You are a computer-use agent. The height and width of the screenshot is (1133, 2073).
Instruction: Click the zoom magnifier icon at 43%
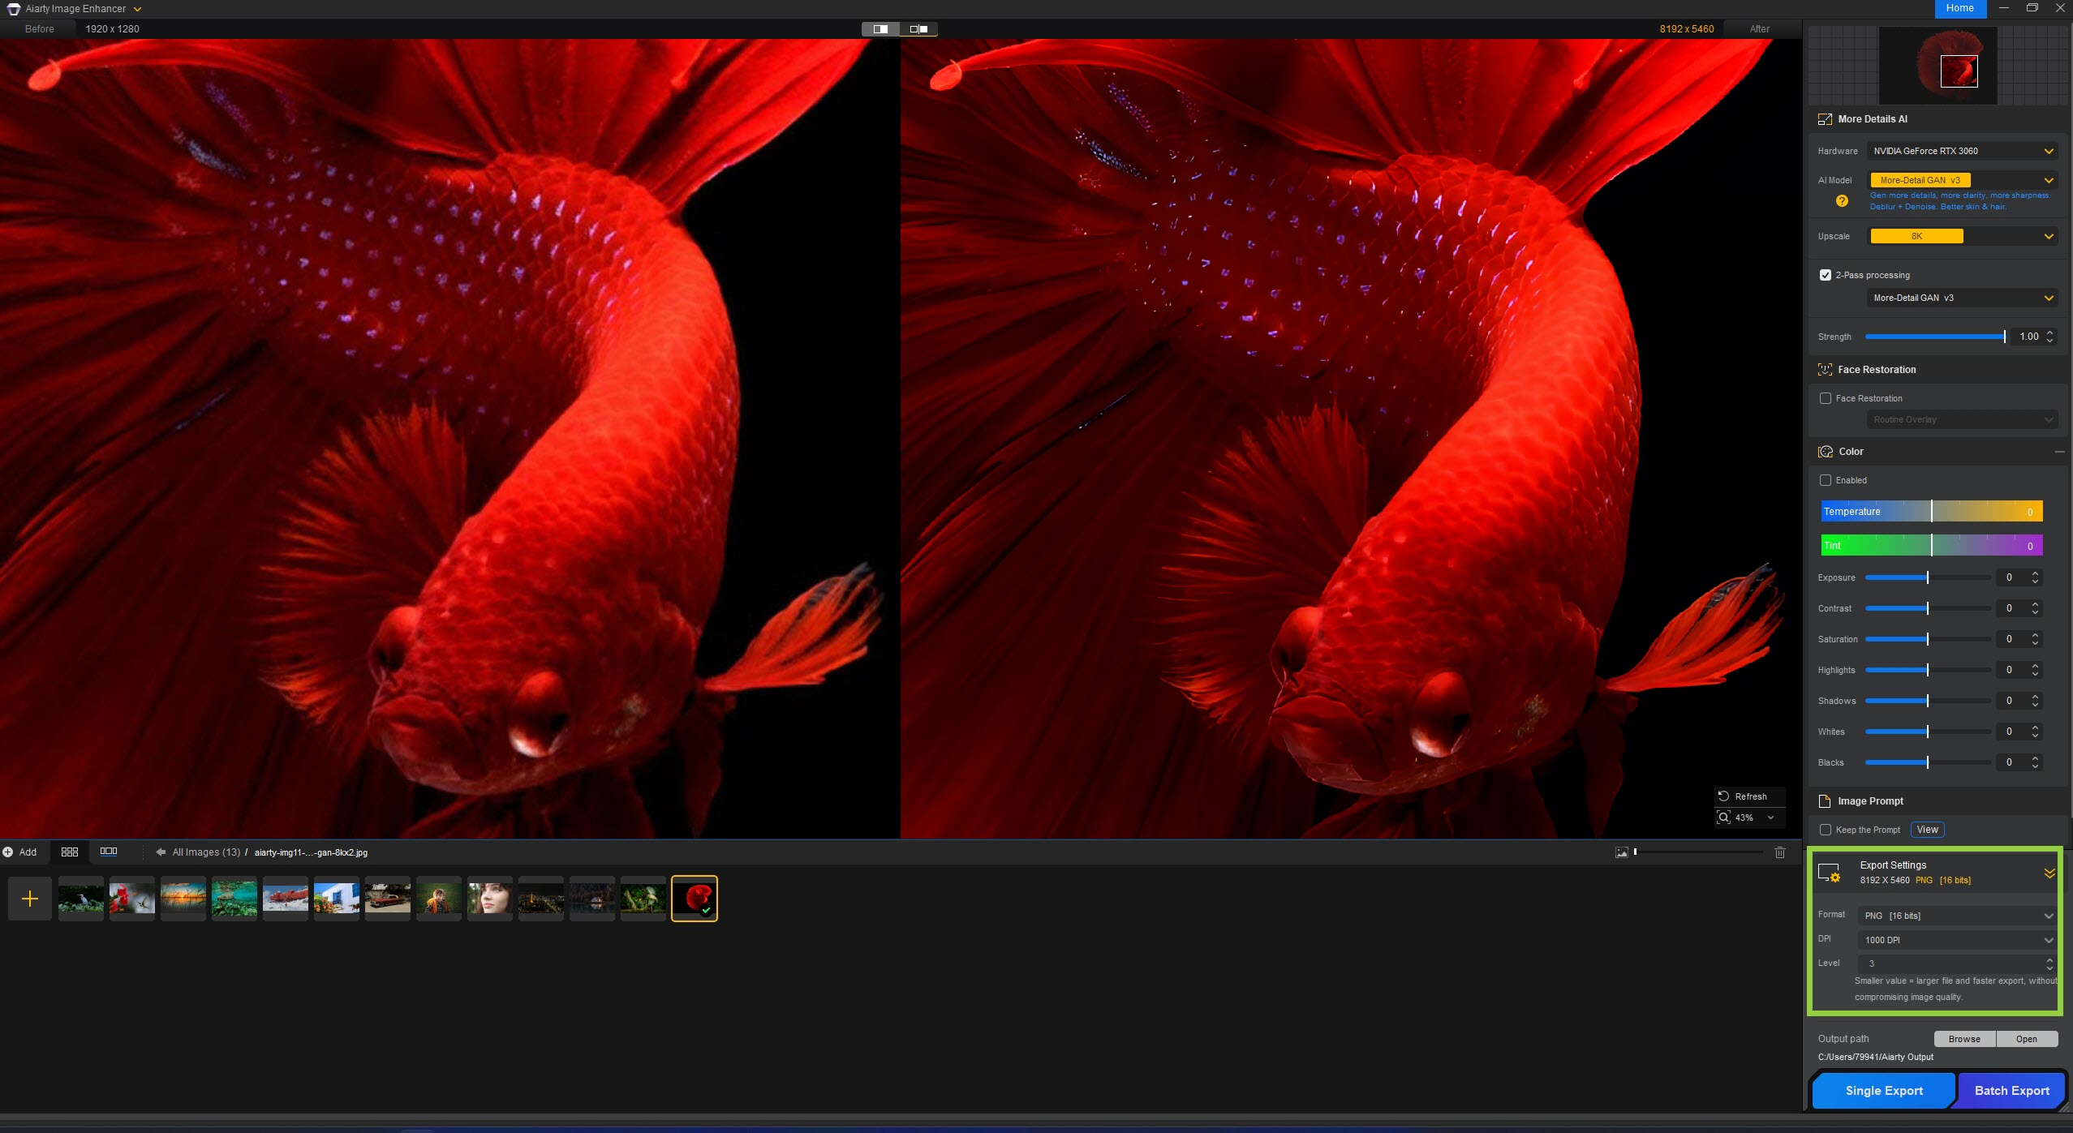pyautogui.click(x=1724, y=818)
